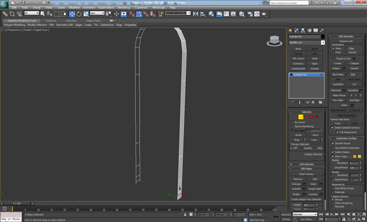
Task: Toggle Smooth Result checkbox
Action: (333, 143)
